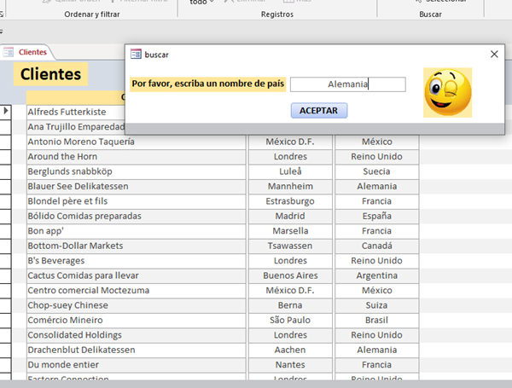
Task: Click the winking smiley emoji image
Action: click(447, 93)
